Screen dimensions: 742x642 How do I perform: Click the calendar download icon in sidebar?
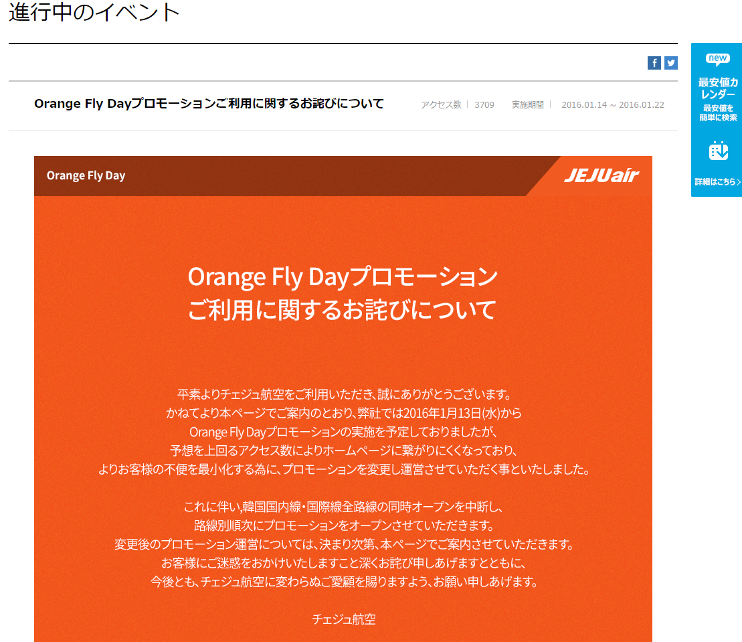(x=719, y=151)
